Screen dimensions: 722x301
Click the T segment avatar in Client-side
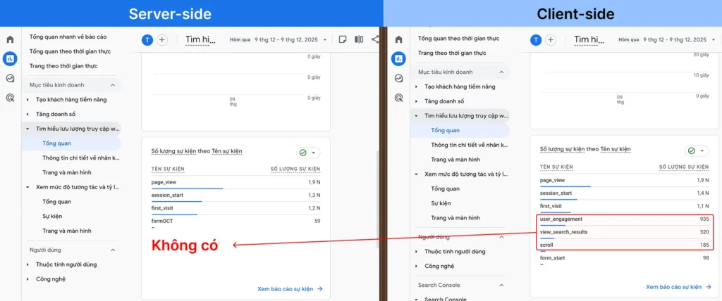point(536,40)
